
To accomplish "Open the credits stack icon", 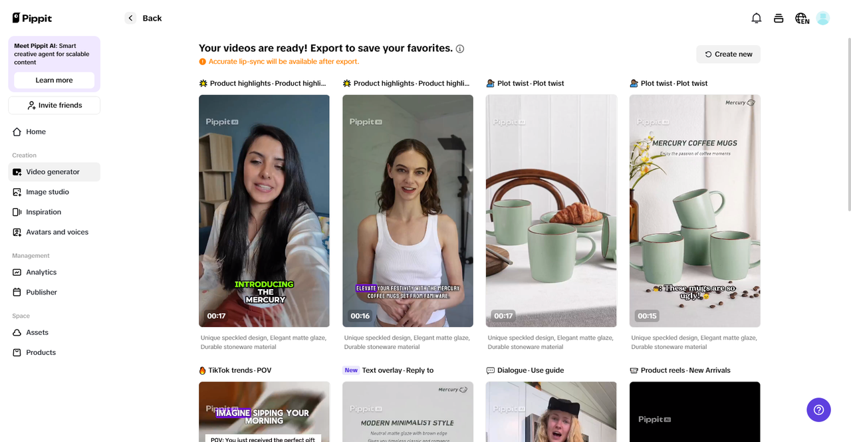I will [x=779, y=18].
